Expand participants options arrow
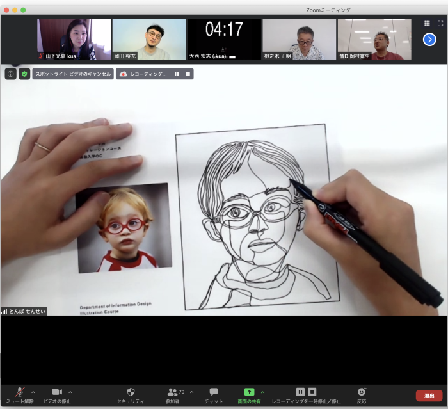Viewport: 448px width, 409px height. (x=192, y=392)
